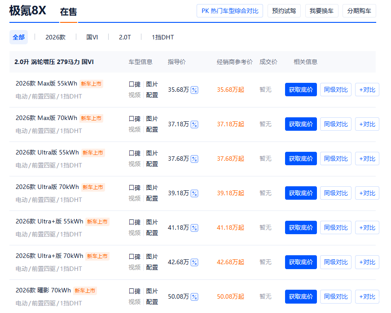391x313 pixels.
Task: Click 同级对比 for Ultra+版 55kWh
Action: click(x=336, y=227)
